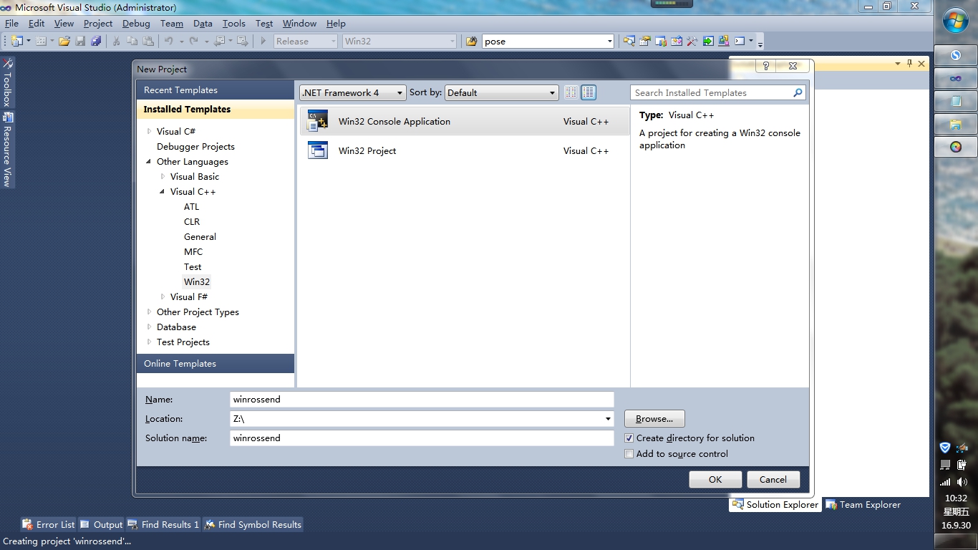Switch to medium icons view in dialog
Image resolution: width=978 pixels, height=550 pixels.
(x=589, y=92)
